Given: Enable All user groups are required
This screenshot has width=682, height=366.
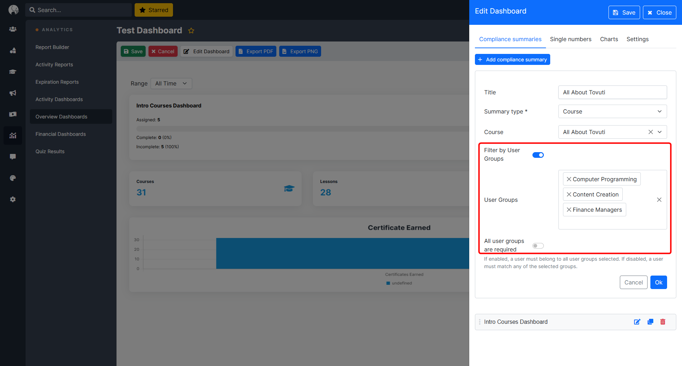Looking at the screenshot, I should point(538,246).
